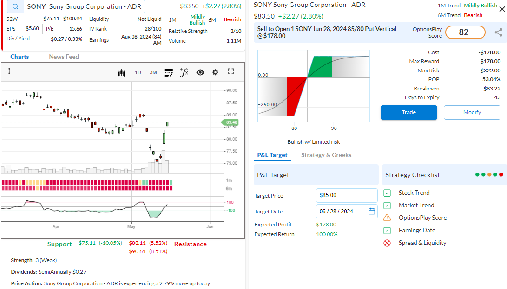507x289 pixels.
Task: Open the drawing tools icon
Action: 169,72
